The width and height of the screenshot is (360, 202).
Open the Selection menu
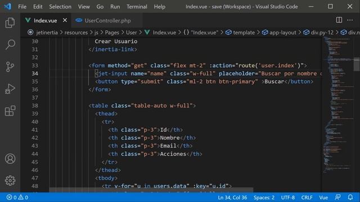point(60,7)
